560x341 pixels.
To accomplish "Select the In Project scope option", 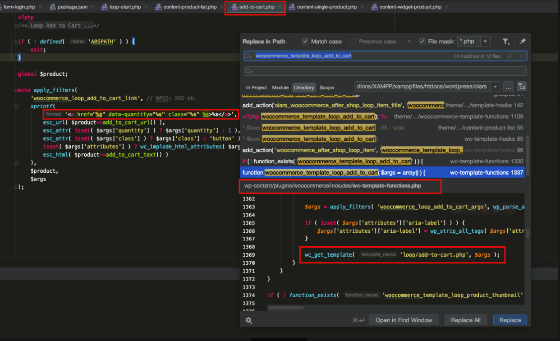I will coord(257,88).
